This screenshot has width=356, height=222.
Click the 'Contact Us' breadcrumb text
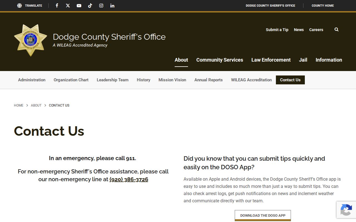click(x=59, y=105)
